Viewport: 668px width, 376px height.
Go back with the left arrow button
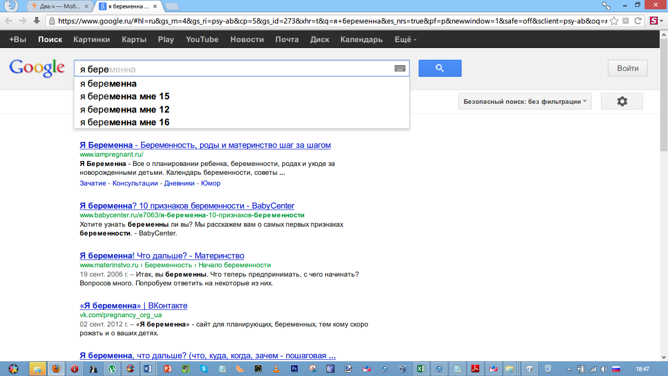[9, 21]
